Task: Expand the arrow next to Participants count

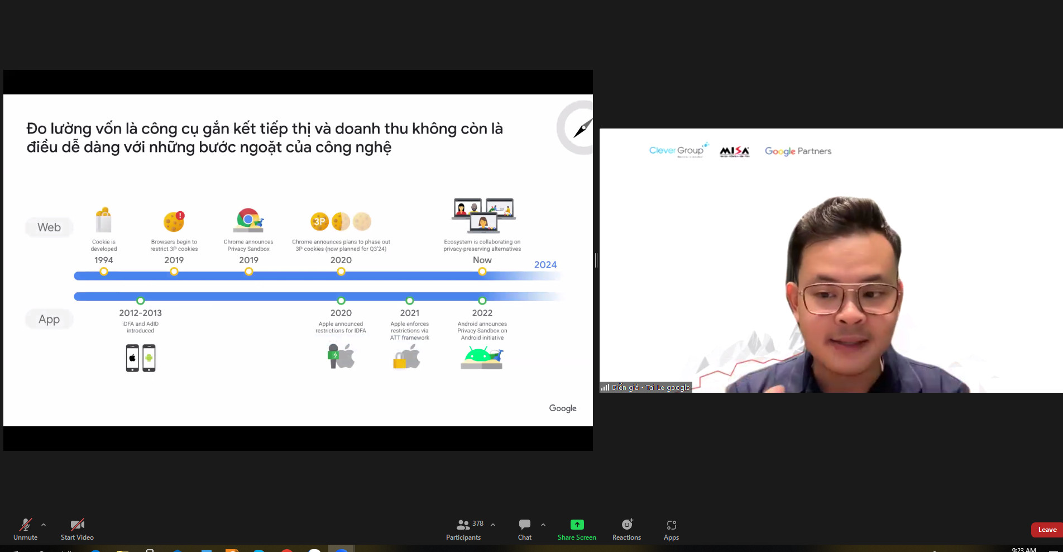Action: pyautogui.click(x=493, y=525)
